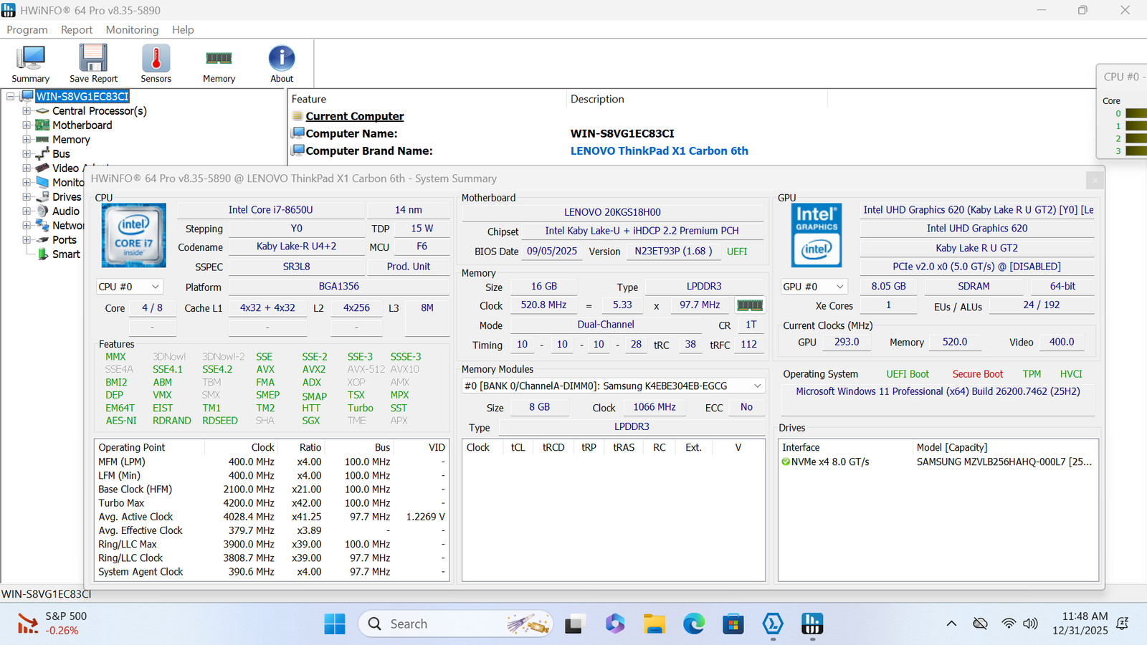Open the Summary toolbar icon

pyautogui.click(x=31, y=58)
